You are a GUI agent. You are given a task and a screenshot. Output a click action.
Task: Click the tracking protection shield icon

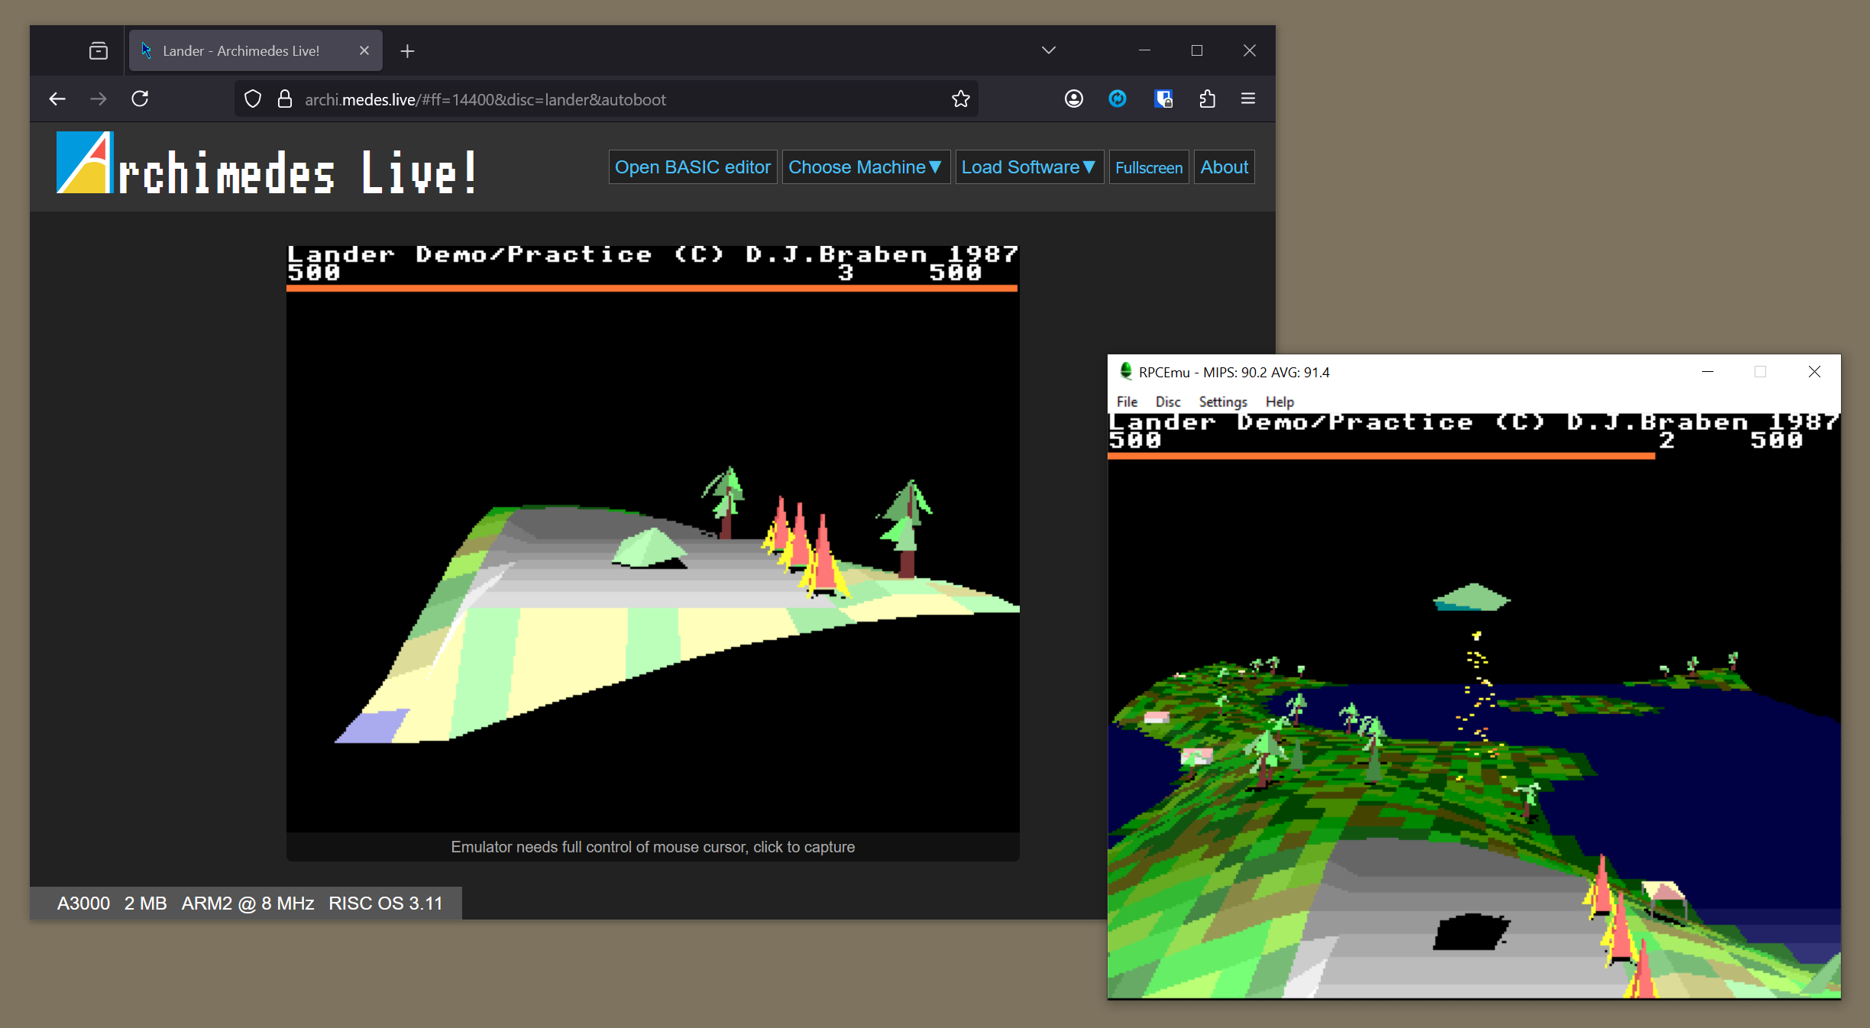click(x=253, y=99)
